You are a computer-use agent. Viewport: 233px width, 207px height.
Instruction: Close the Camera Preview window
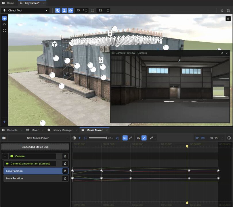(227, 53)
